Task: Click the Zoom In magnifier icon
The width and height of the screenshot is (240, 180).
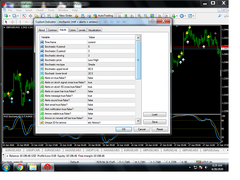Action: tap(139, 16)
